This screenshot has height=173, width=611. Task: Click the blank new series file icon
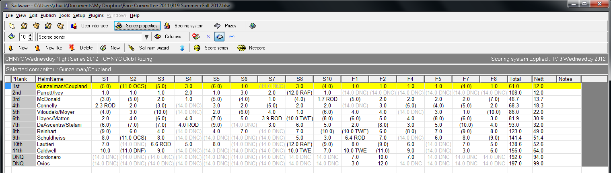tap(12, 26)
